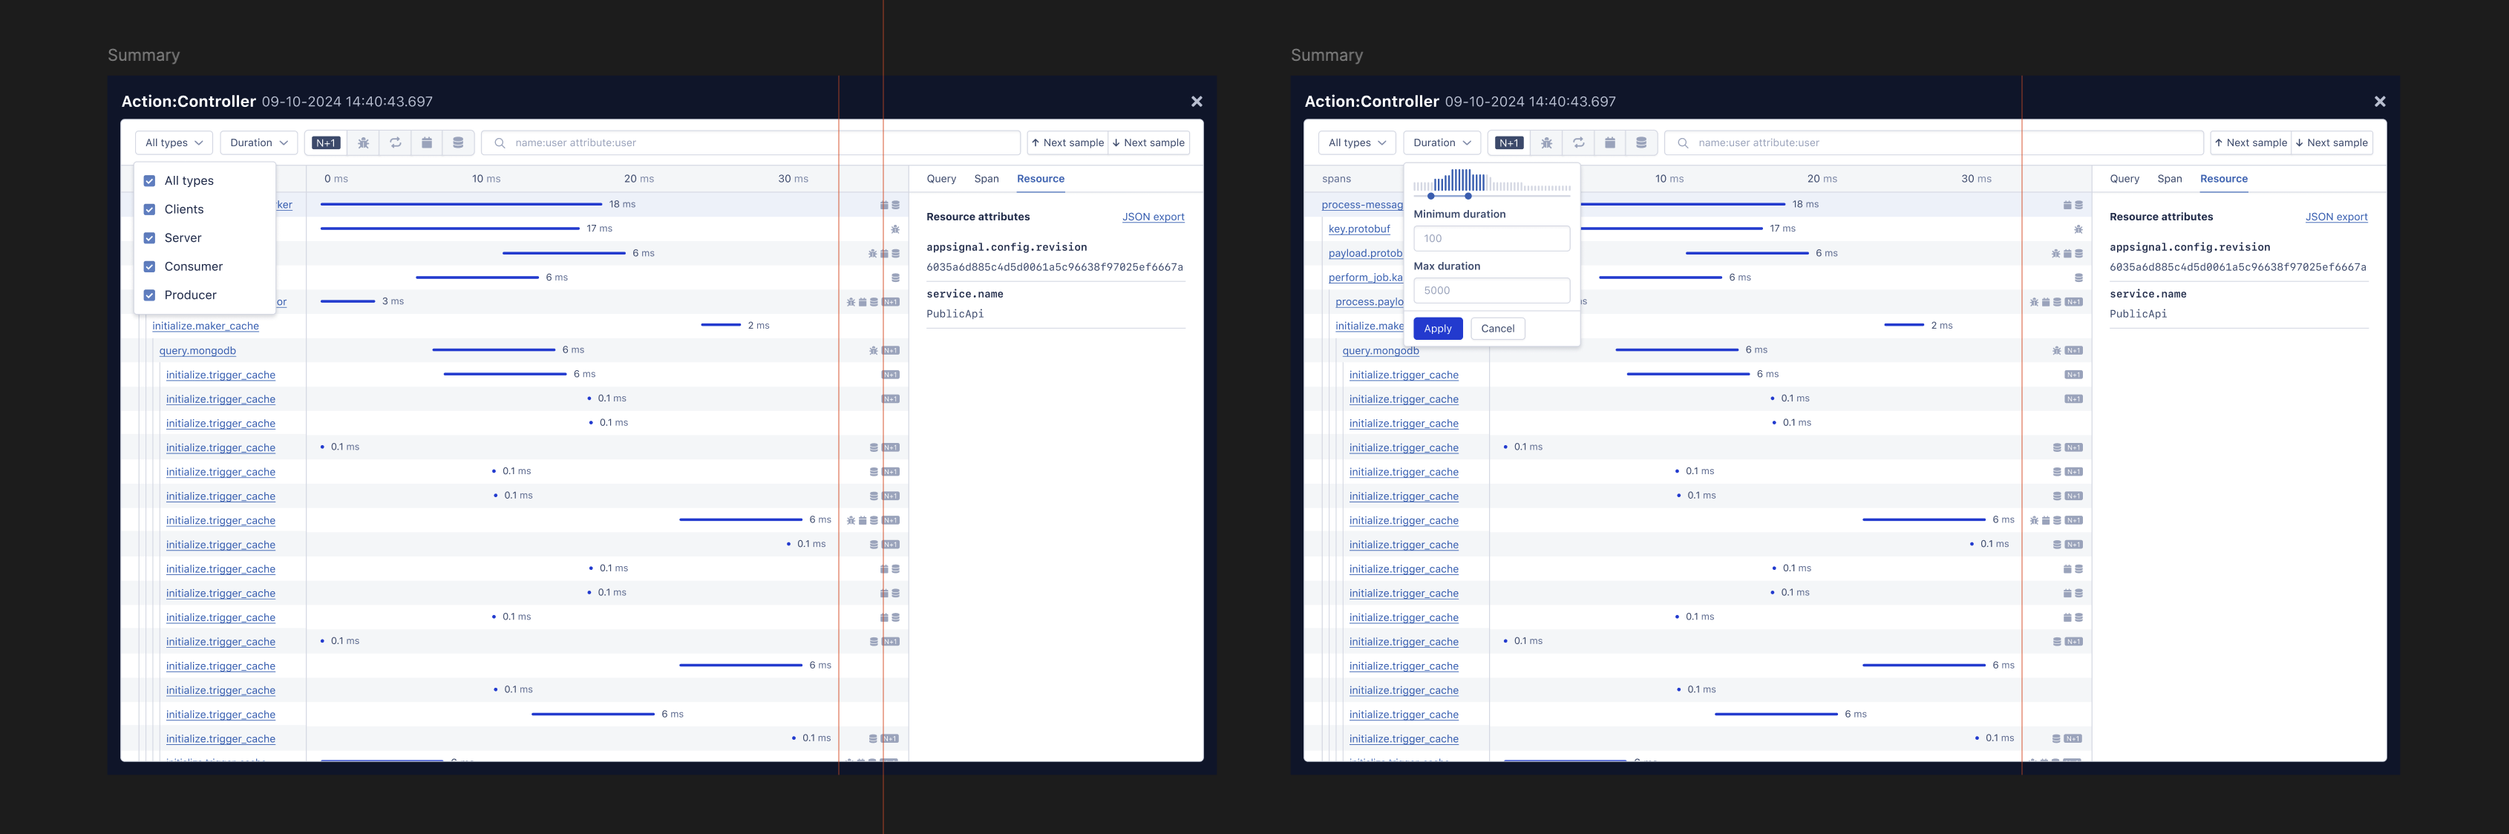Uncheck the Clients checkbox
This screenshot has height=834, width=2509.
pyautogui.click(x=150, y=209)
